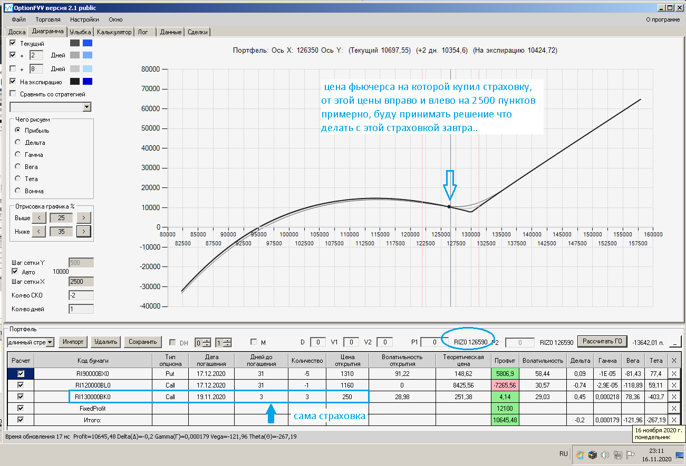
Task: Open the 'Настройки' menu
Action: click(x=84, y=19)
